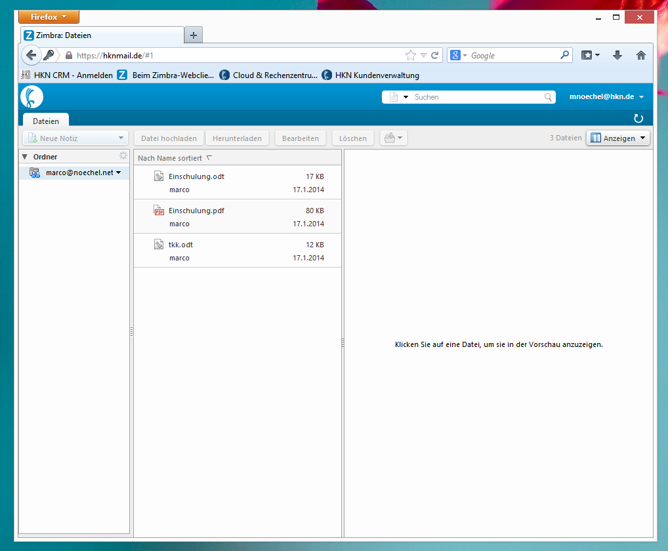668x551 pixels.
Task: Select the tkk.odt file row
Action: pos(237,251)
